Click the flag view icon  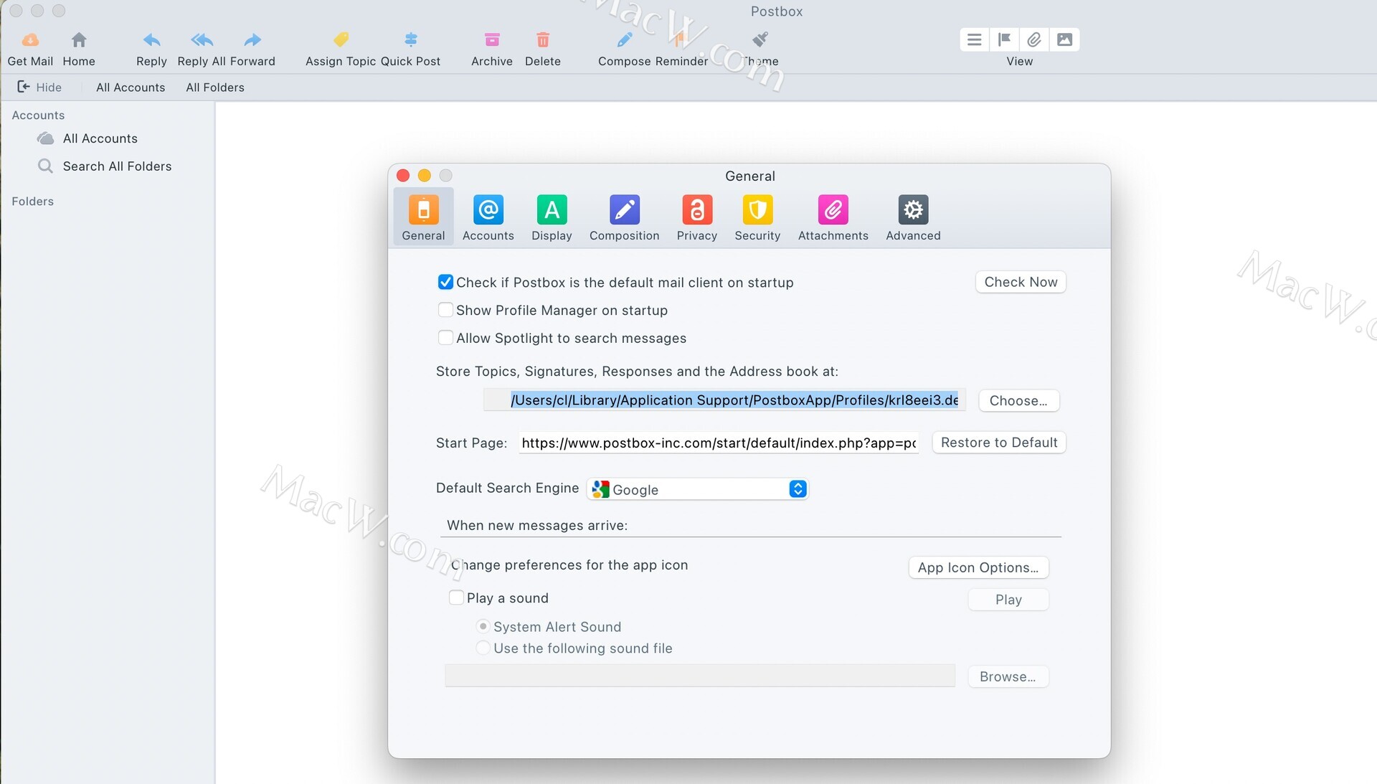pos(1004,39)
